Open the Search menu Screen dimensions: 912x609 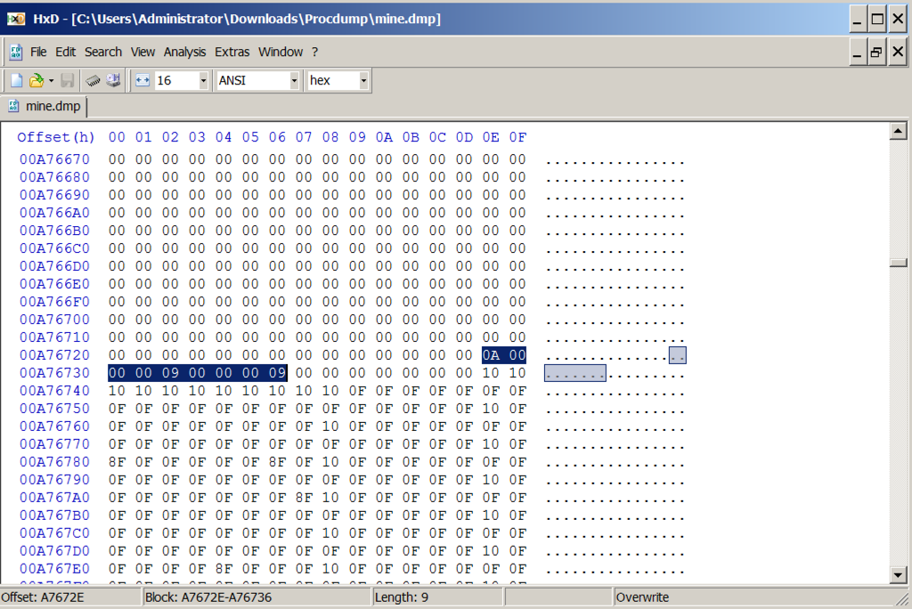[x=103, y=52]
